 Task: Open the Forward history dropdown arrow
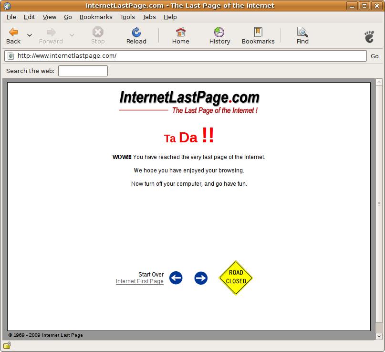pos(72,35)
